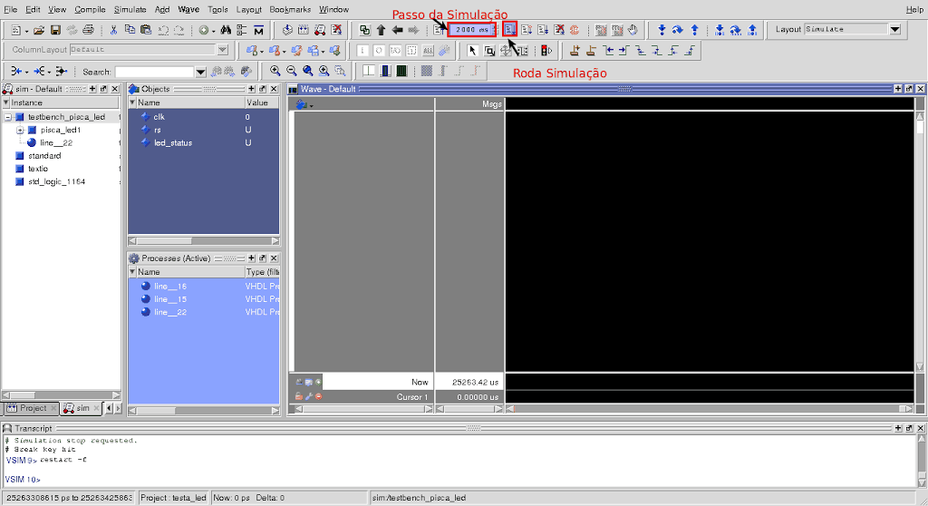Click the Compile All icon
This screenshot has width=928, height=506.
tap(303, 30)
